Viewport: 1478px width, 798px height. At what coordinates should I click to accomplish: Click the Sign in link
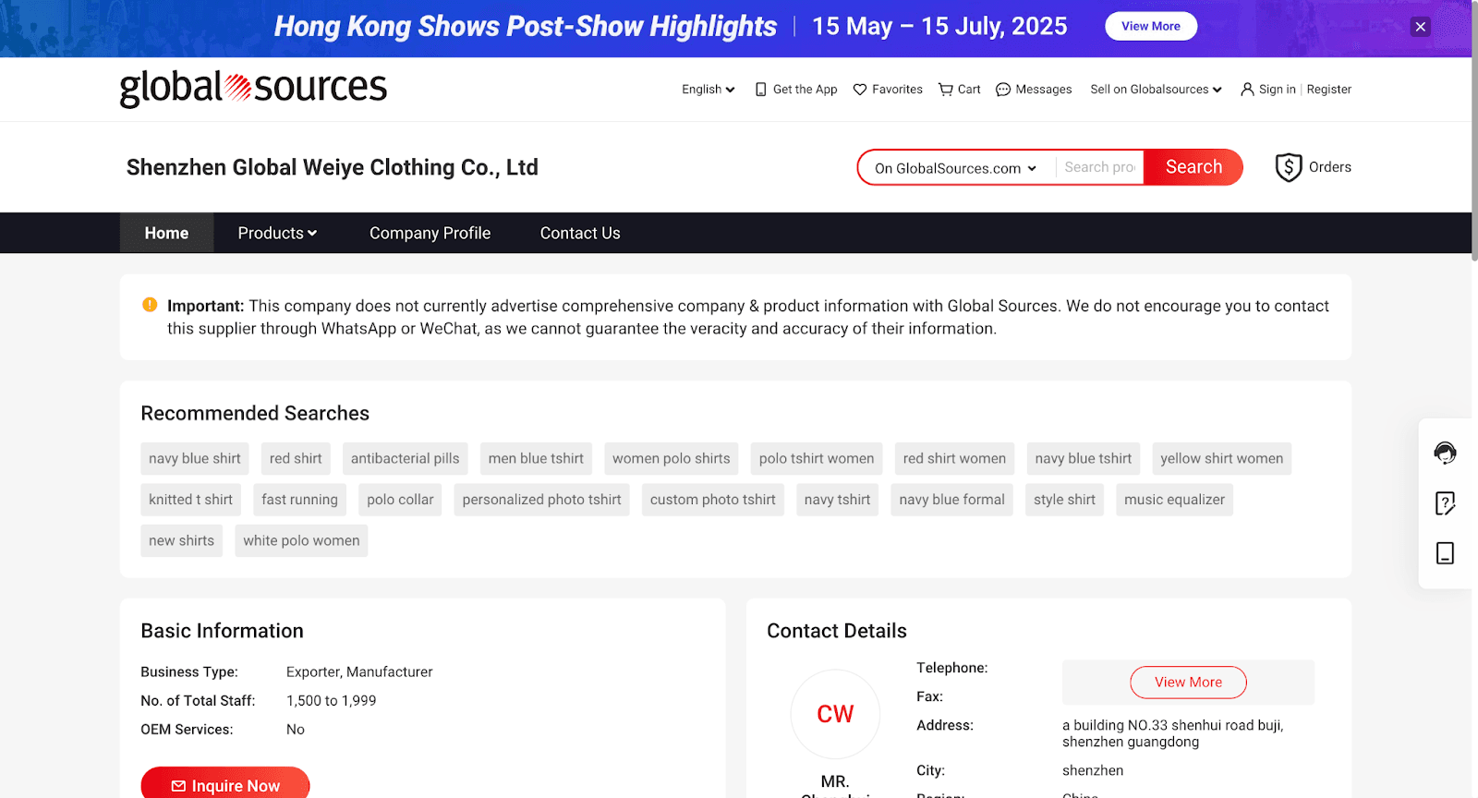[1277, 90]
